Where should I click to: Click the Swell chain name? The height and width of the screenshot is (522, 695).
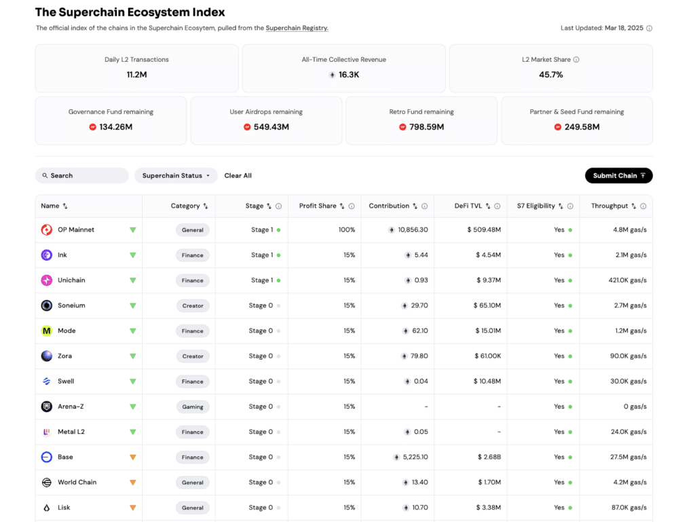point(66,381)
